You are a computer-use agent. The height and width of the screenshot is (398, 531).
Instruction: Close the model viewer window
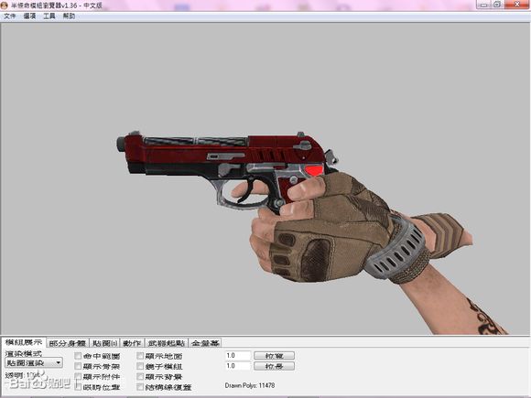pyautogui.click(x=517, y=5)
